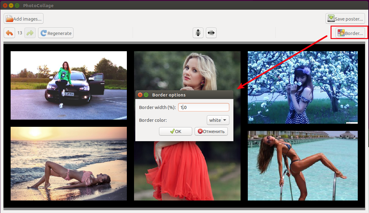Click the Border width input field
Viewport: 369px width, 213px height.
coord(204,107)
